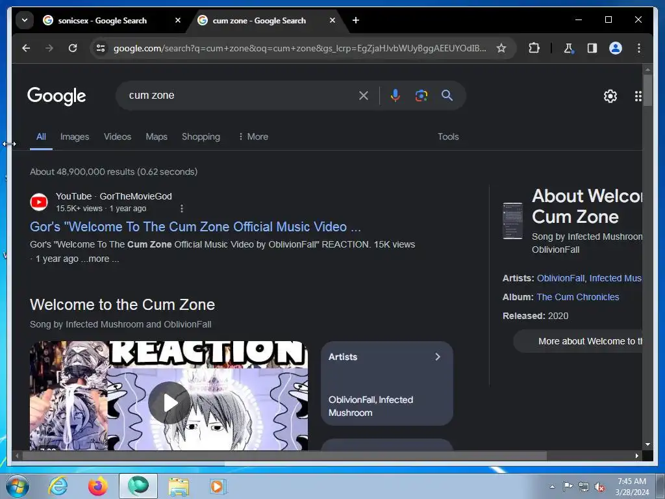Close the cum zone Google Search tab
665x499 pixels.
coord(332,20)
